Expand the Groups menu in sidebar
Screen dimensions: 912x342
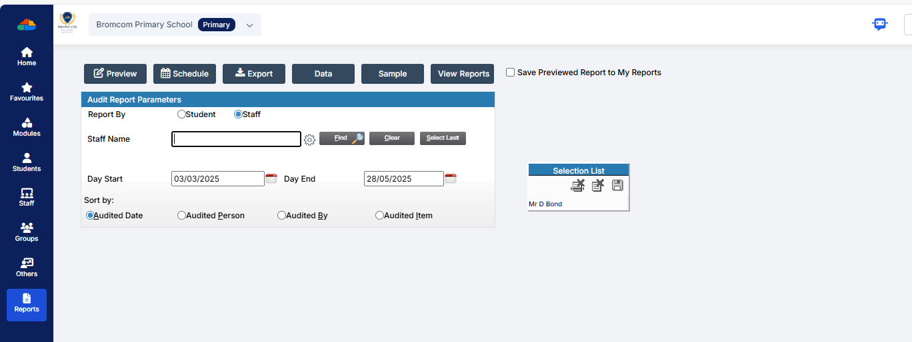(27, 232)
